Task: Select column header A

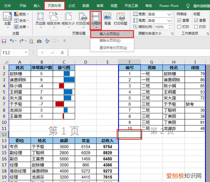Action: pyautogui.click(x=20, y=62)
